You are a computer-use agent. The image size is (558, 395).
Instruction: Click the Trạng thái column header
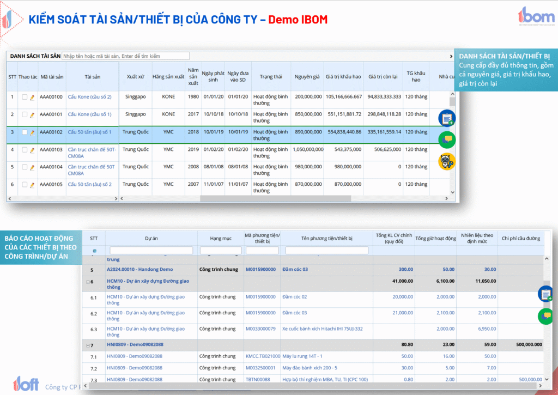[x=270, y=77]
